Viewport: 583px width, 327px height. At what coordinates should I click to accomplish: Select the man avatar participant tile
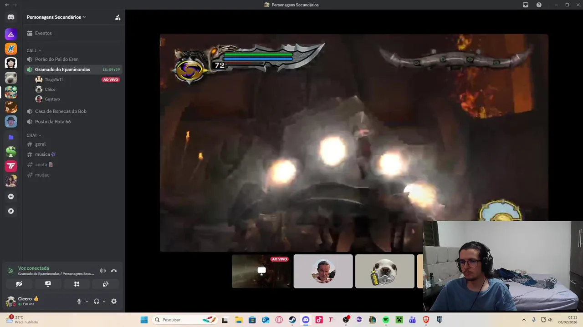pyautogui.click(x=323, y=271)
